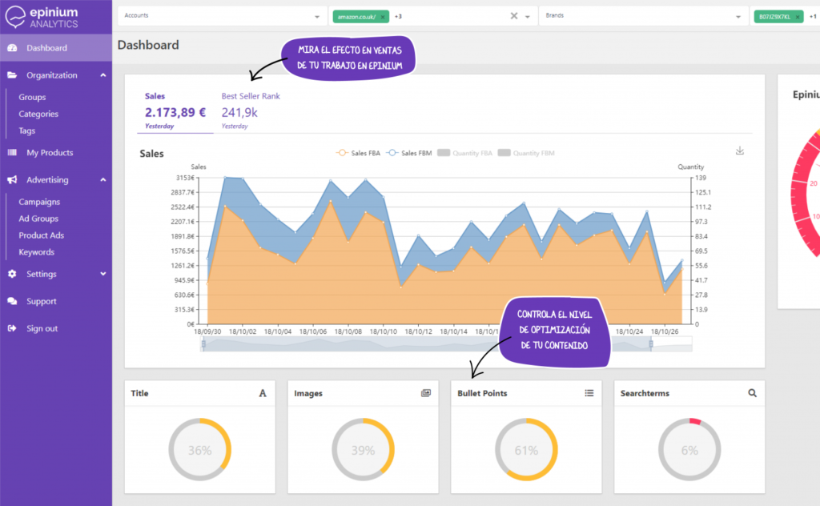Screen dimensions: 820x506
Task: Click the 18/10/08 date axis label
Action: tap(348, 331)
